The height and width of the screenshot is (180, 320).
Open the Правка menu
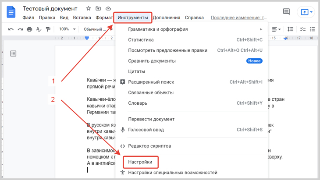tap(47, 18)
